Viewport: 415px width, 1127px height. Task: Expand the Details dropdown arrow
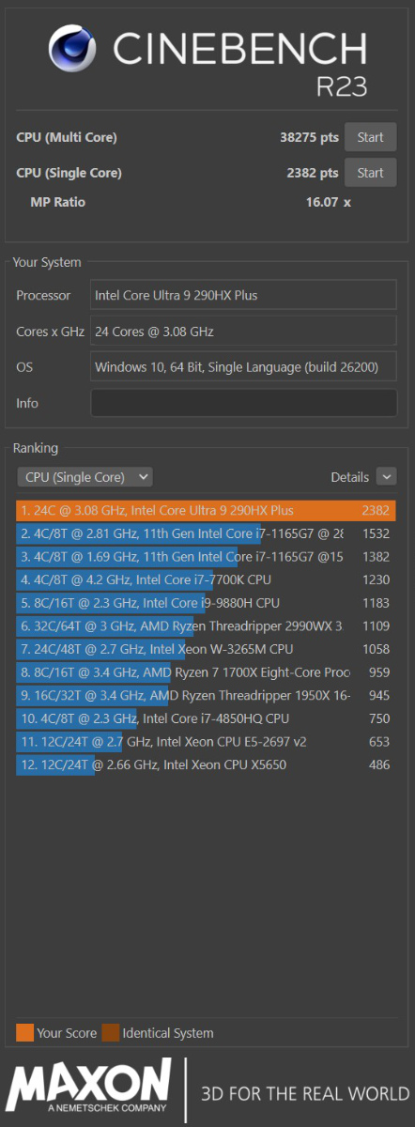(386, 477)
